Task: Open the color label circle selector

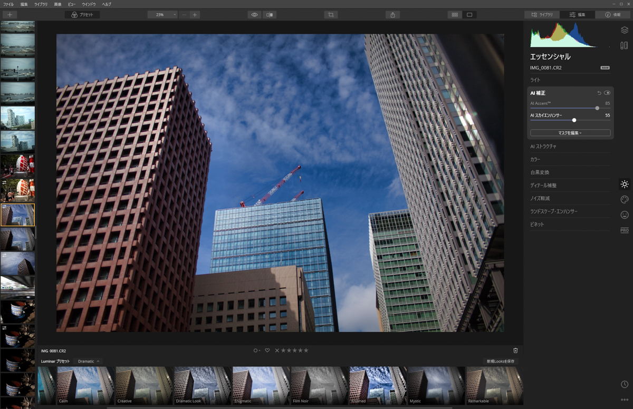Action: [256, 350]
